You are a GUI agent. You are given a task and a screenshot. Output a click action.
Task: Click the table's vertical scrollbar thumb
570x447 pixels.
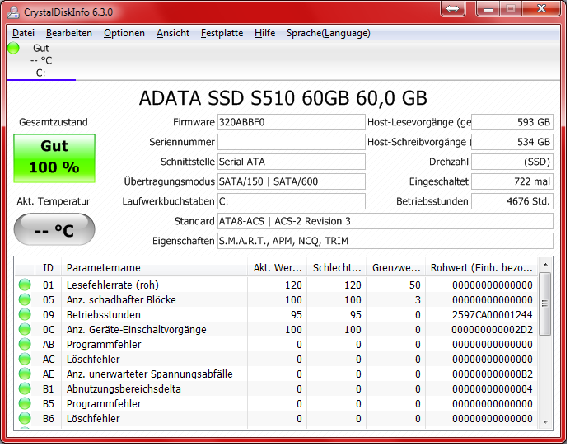tap(545, 303)
